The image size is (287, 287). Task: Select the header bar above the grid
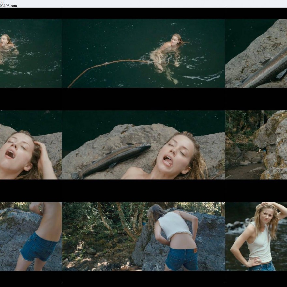pyautogui.click(x=143, y=4)
